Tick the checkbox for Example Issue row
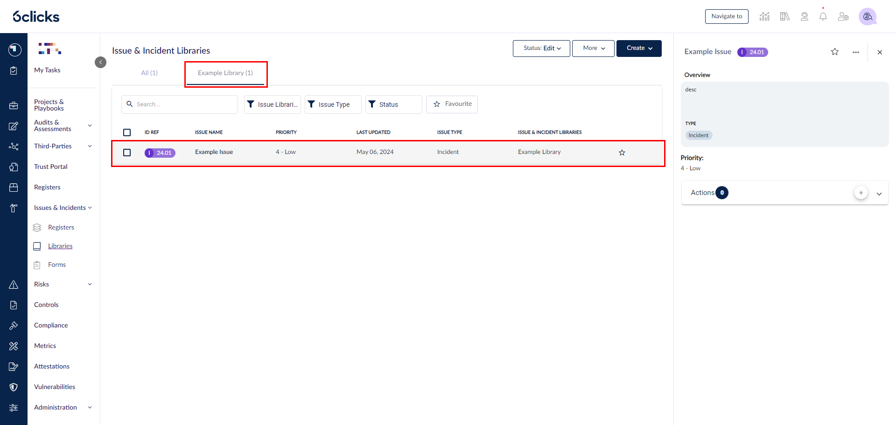 point(127,153)
